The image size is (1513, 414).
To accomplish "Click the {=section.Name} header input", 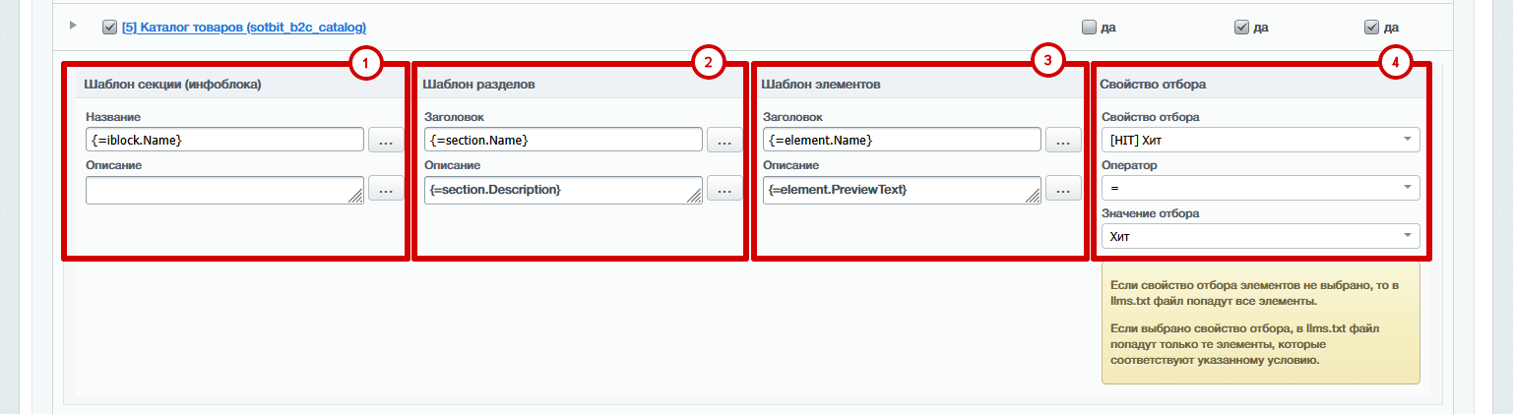I will coord(563,140).
